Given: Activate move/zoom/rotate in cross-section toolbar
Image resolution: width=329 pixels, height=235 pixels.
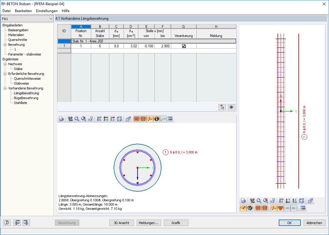Looking at the screenshot, I should coord(70,119).
